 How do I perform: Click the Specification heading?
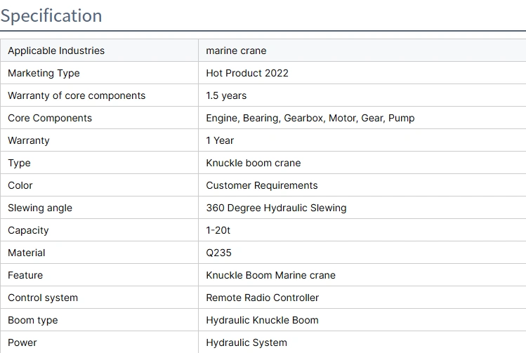click(x=51, y=15)
